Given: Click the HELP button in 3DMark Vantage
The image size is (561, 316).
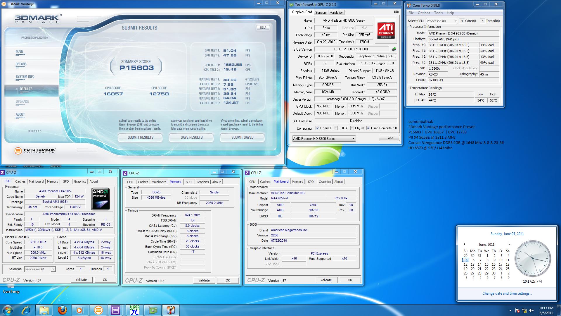Looking at the screenshot, I should tap(263, 28).
